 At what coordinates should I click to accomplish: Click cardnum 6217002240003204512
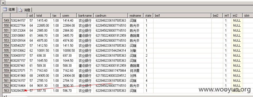[111, 76]
